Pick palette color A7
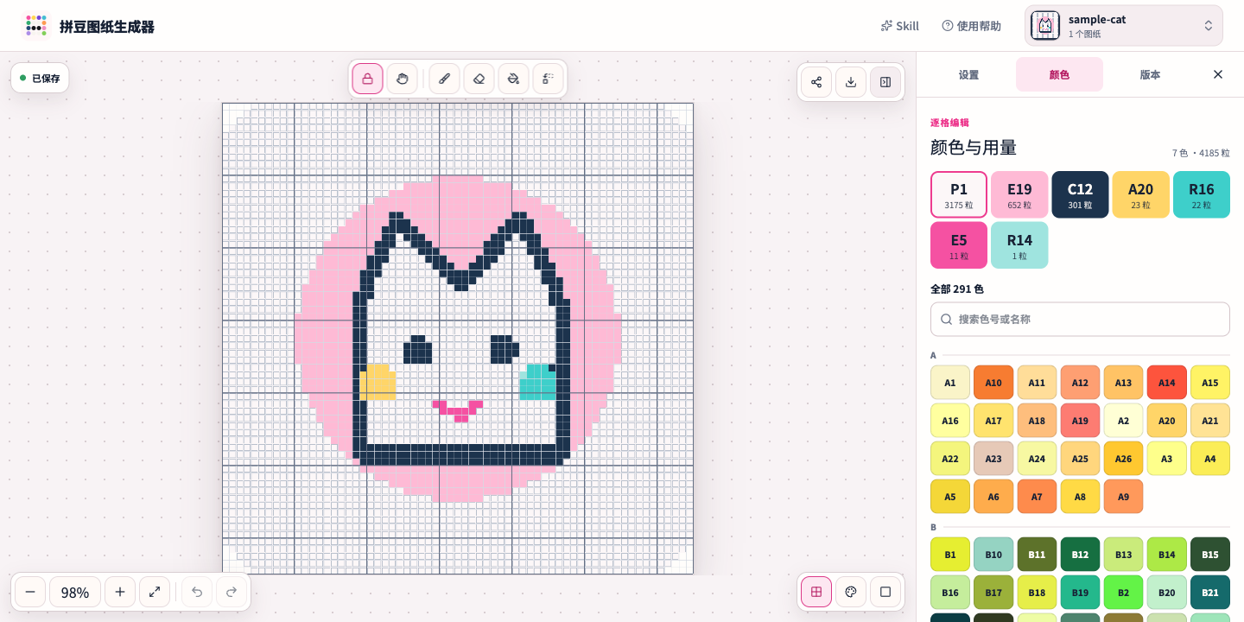 1037,497
